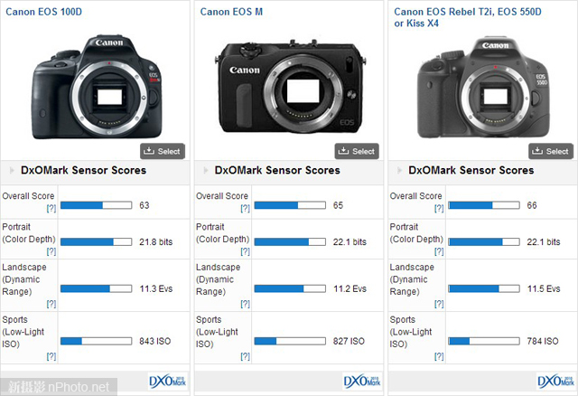
Task: Open Portrait Color Depth help [?] for EOS M
Action: 245,251
